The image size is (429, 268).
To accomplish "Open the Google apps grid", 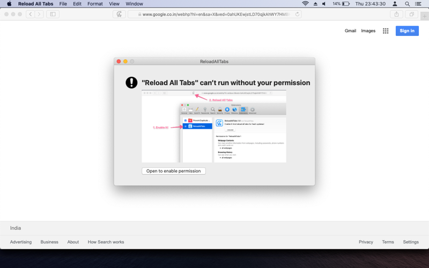I will pos(386,31).
